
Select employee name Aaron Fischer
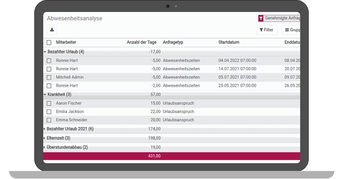pyautogui.click(x=69, y=103)
